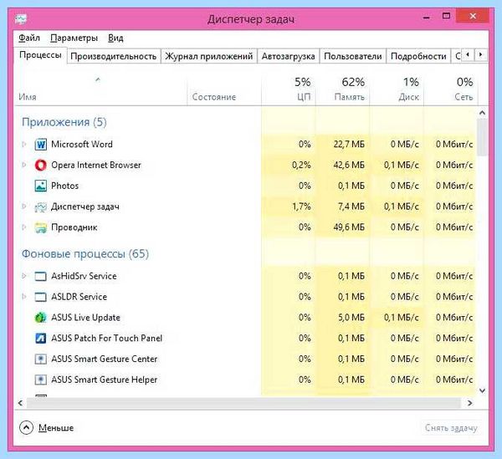Sort by the Состояние column header
502x459 pixels.
tap(224, 89)
